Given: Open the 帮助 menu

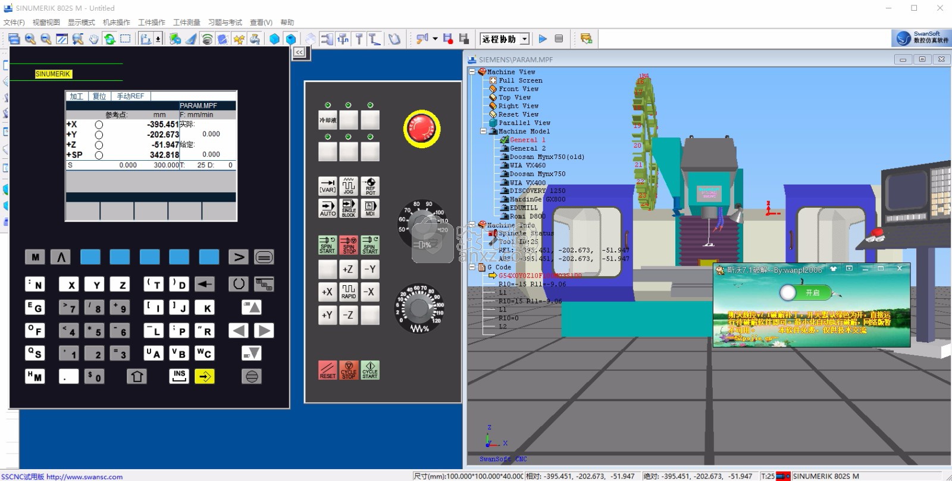Looking at the screenshot, I should click(x=287, y=23).
